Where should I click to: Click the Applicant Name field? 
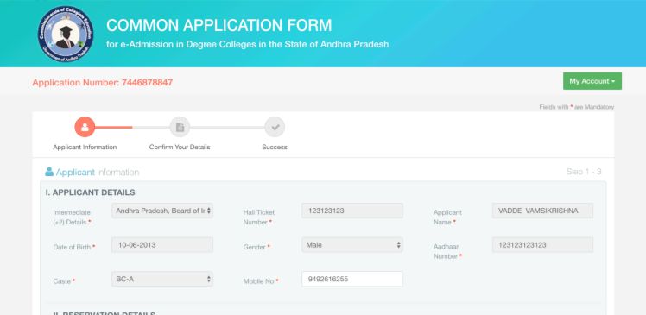542,211
